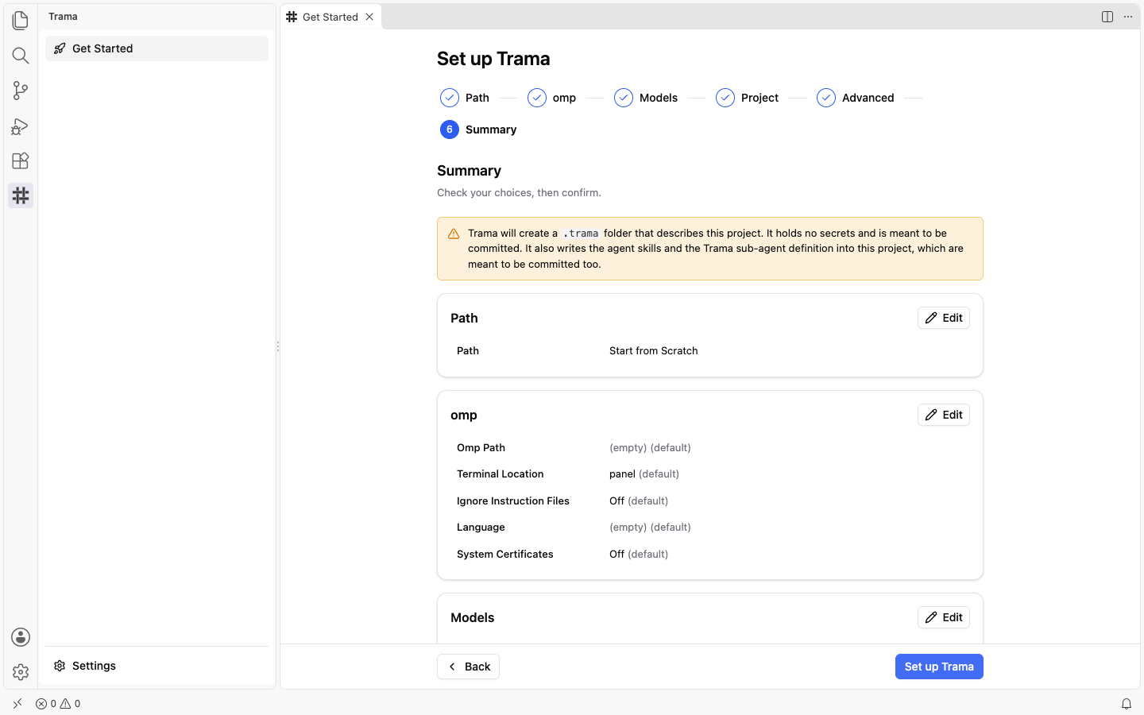1144x715 pixels.
Task: Click 'Check your choices, then confirm.' text
Action: pos(519,192)
